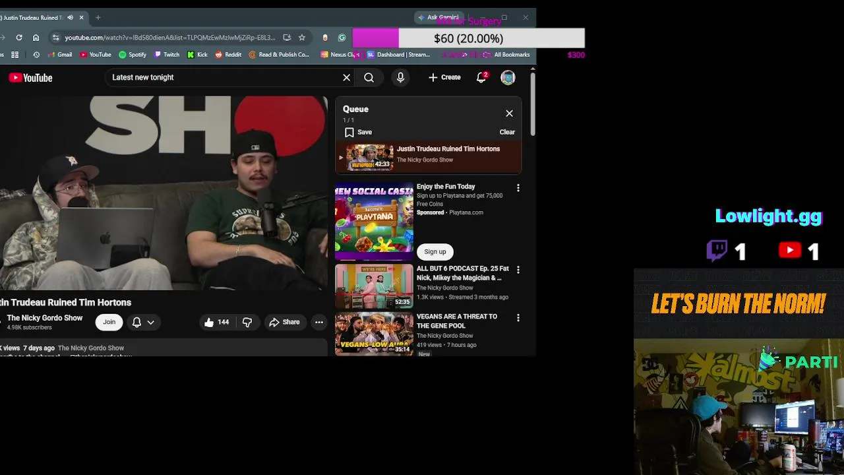Image resolution: width=844 pixels, height=475 pixels.
Task: Click the YouTube logo to go home
Action: [x=30, y=78]
